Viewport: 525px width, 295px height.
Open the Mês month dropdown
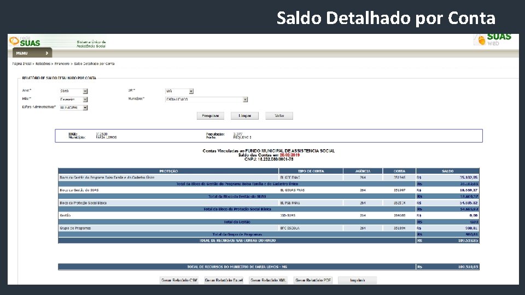click(x=74, y=99)
